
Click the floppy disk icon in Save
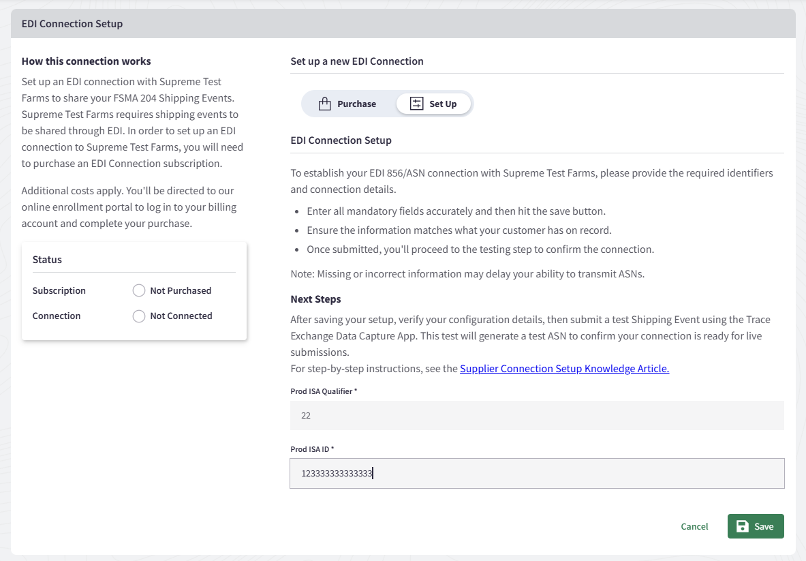click(x=743, y=526)
